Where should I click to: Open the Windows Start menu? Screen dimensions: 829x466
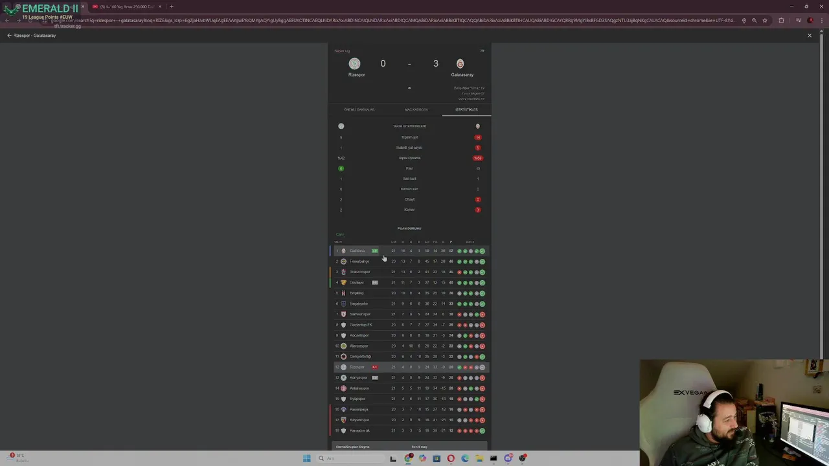(x=306, y=458)
